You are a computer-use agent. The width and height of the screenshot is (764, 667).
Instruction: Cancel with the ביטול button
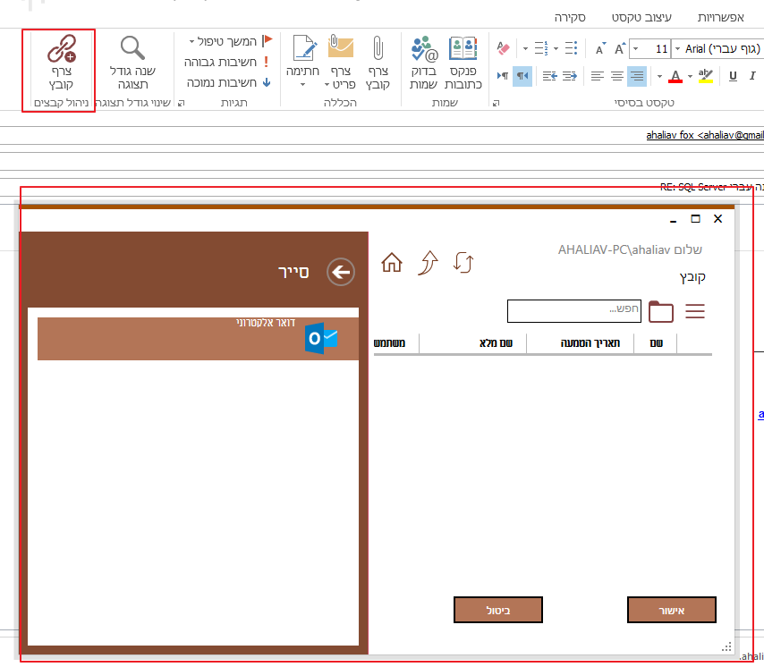(498, 610)
